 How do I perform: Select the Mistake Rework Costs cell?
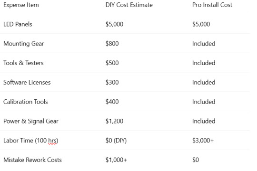(33, 160)
